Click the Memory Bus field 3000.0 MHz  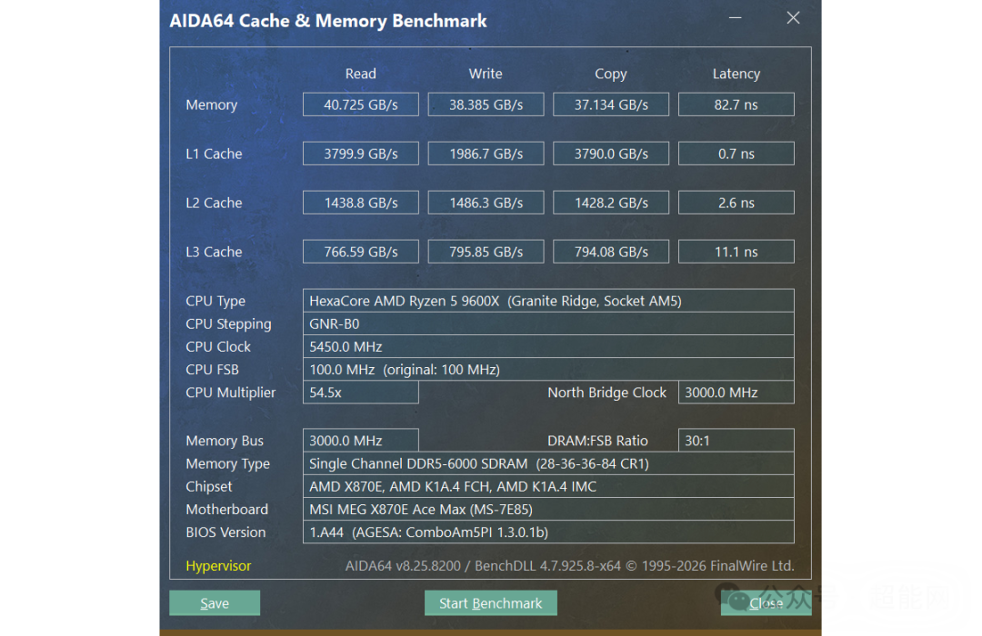point(361,441)
